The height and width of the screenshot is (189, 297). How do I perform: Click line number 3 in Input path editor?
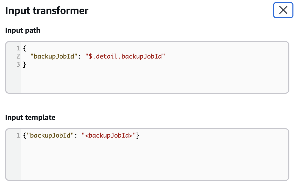click(18, 65)
